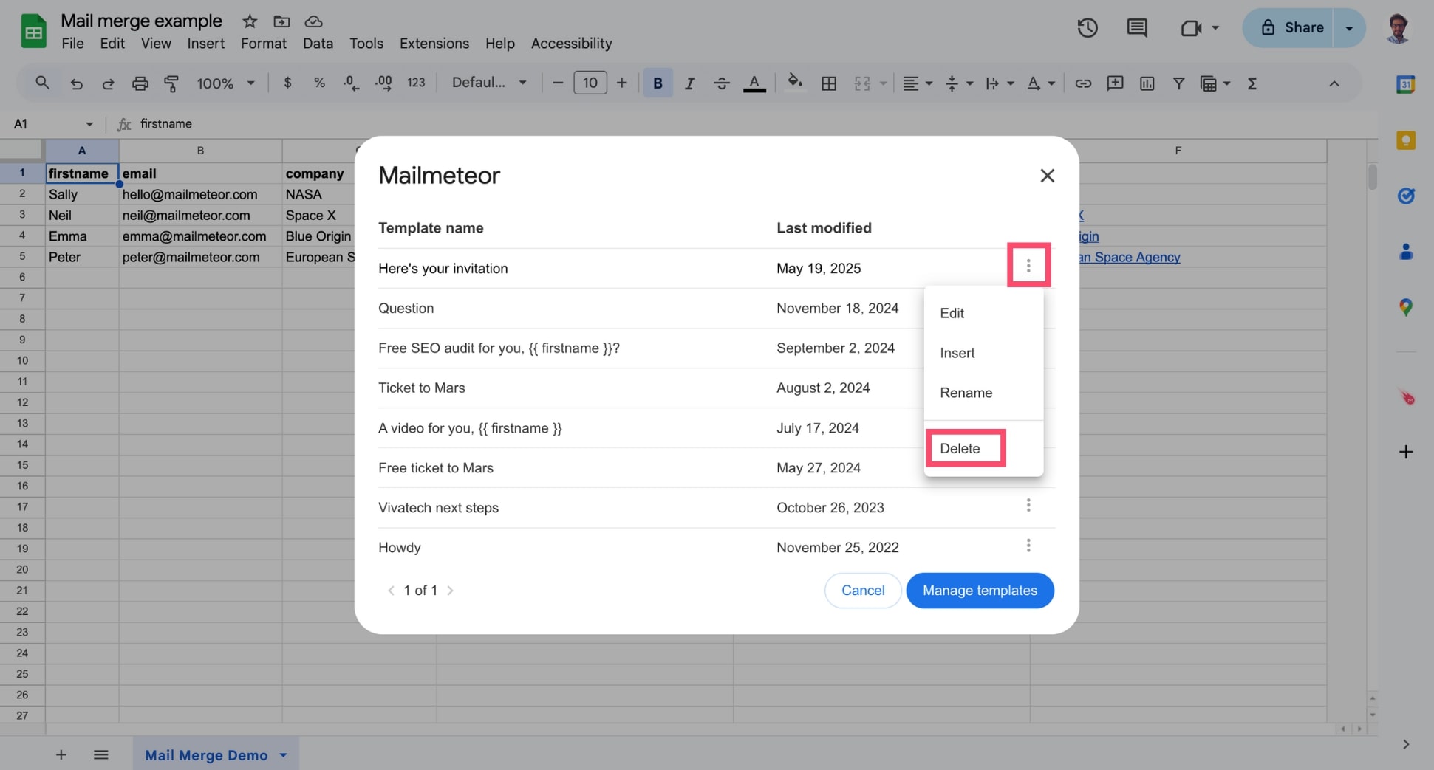Image resolution: width=1434 pixels, height=770 pixels.
Task: Click the insert link icon
Action: 1083,83
